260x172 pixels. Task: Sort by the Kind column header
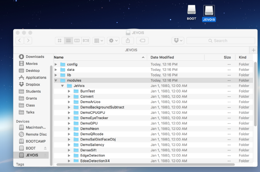click(x=244, y=57)
